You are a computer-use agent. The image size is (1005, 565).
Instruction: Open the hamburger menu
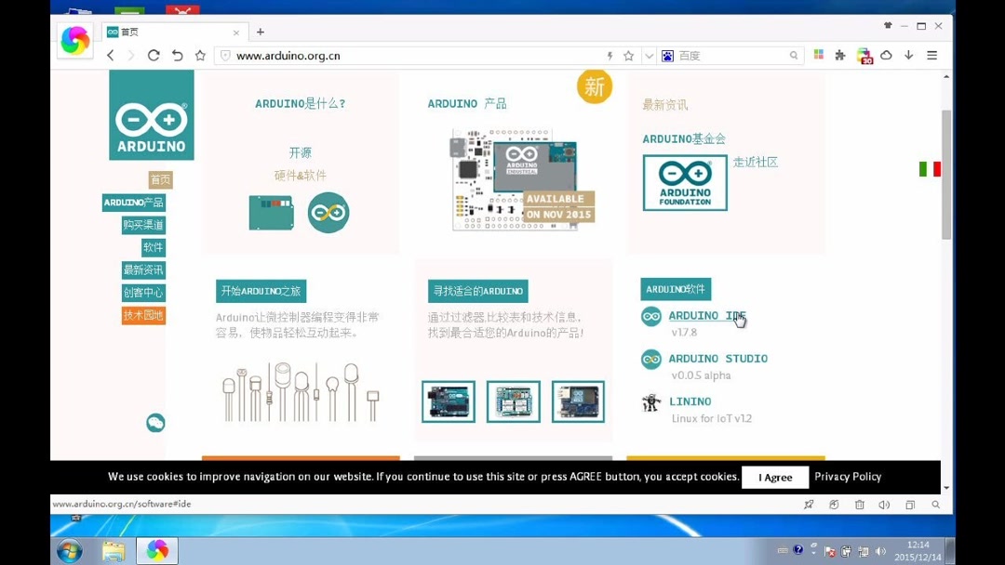click(x=931, y=55)
